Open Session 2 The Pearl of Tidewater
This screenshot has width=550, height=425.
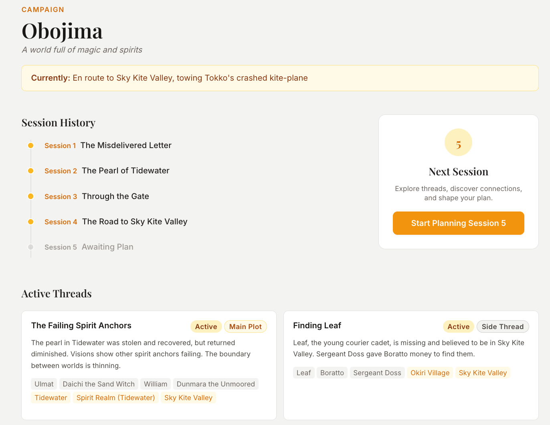click(107, 171)
